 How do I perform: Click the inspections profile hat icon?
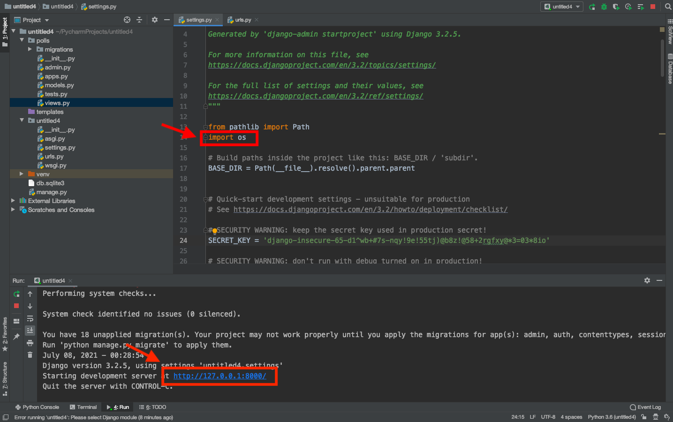656,417
